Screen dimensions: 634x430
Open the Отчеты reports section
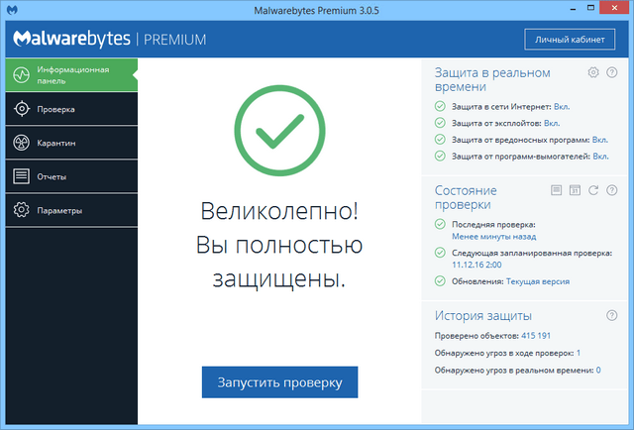coord(71,176)
